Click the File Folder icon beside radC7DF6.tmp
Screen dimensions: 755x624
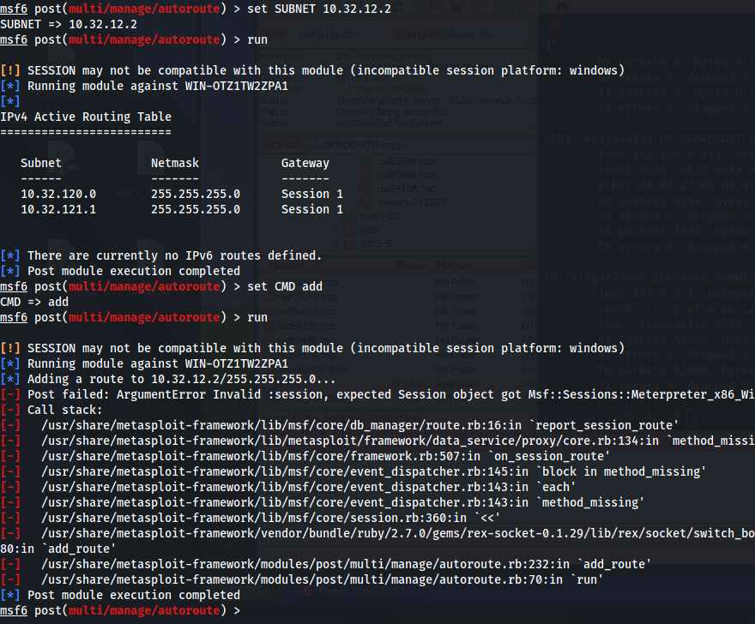(x=269, y=297)
